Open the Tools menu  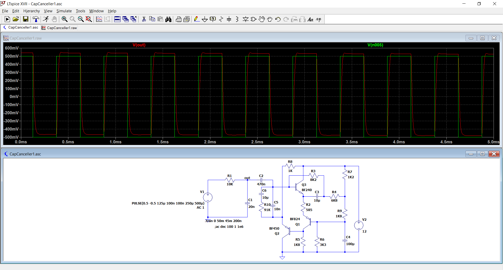(x=80, y=11)
